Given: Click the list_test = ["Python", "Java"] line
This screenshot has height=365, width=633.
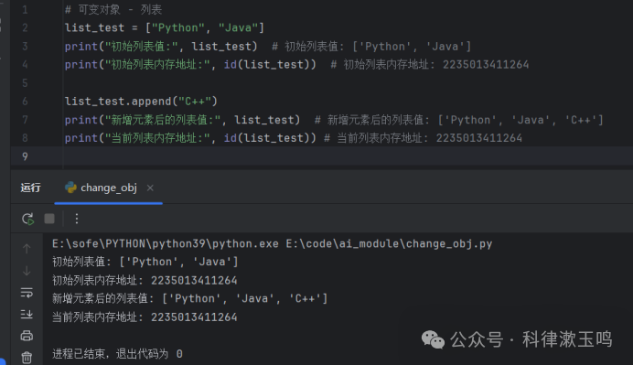Looking at the screenshot, I should (x=165, y=27).
